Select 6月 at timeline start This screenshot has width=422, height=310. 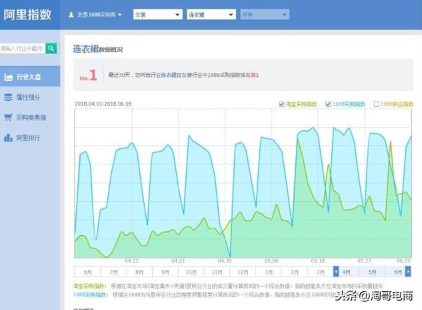pyautogui.click(x=87, y=272)
